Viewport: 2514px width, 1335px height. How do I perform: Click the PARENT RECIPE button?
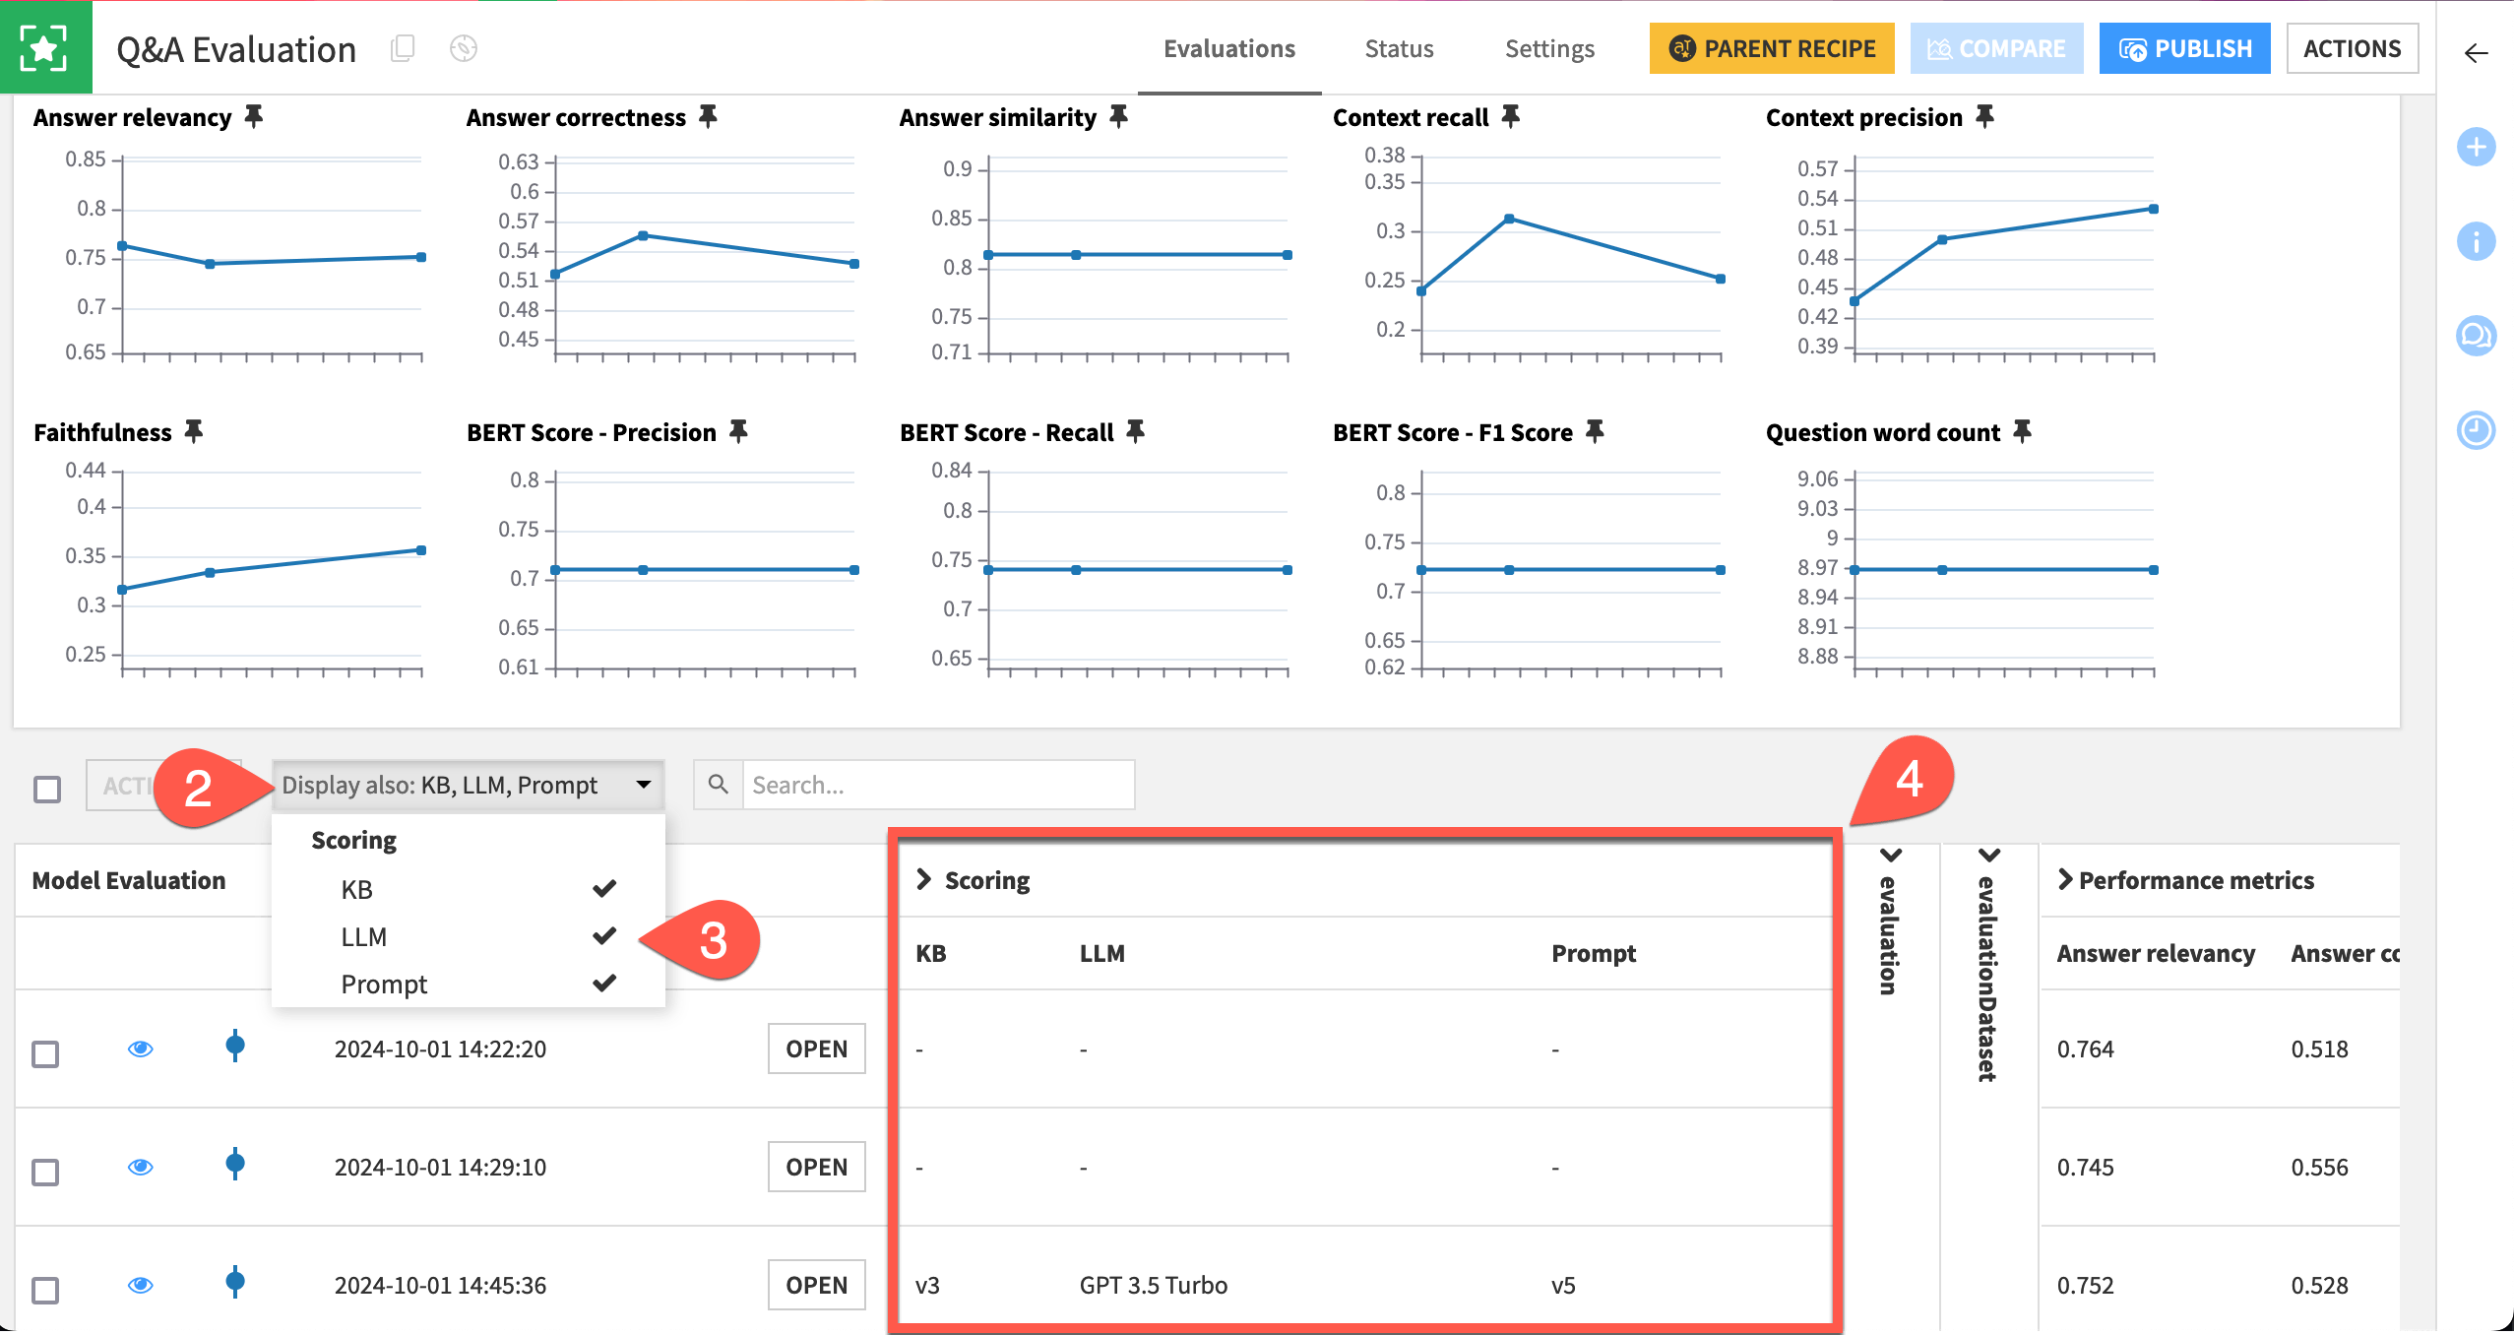click(1772, 48)
